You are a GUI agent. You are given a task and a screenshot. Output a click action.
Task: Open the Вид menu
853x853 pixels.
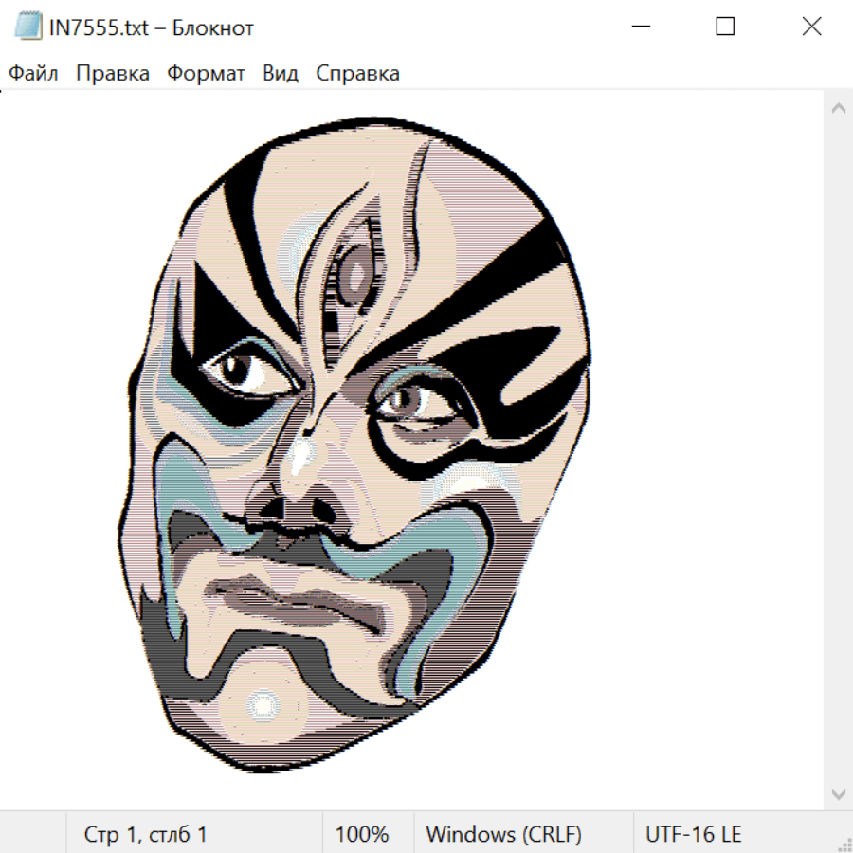(x=281, y=74)
